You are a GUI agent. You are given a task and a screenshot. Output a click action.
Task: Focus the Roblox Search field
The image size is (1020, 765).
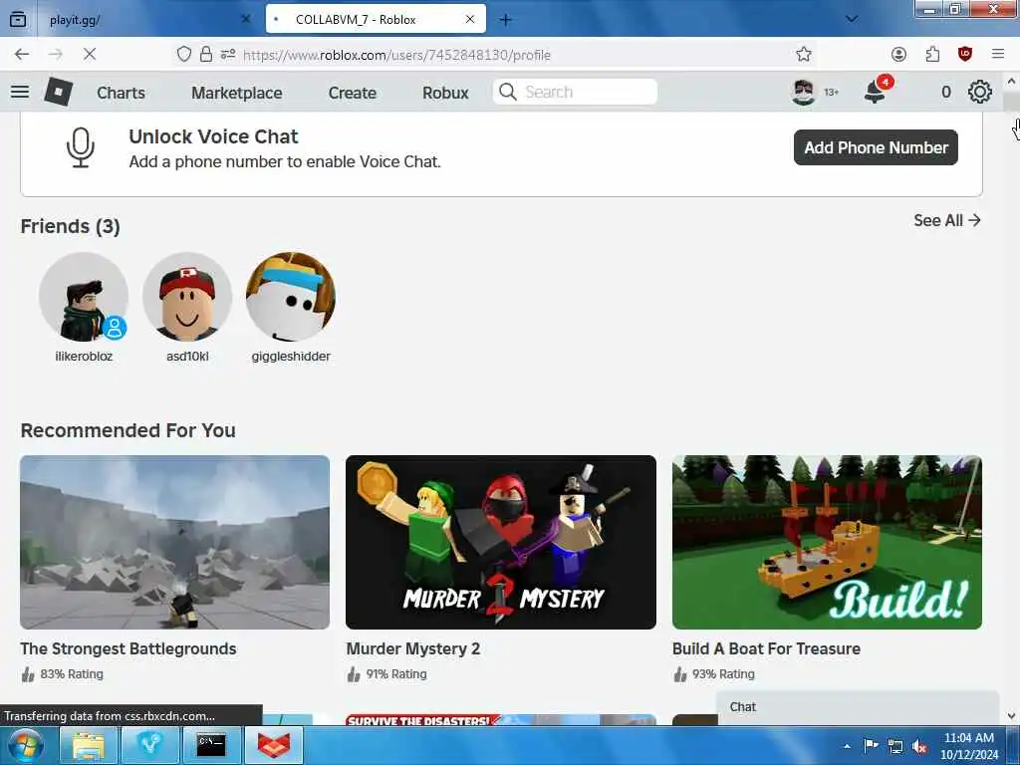pos(575,92)
